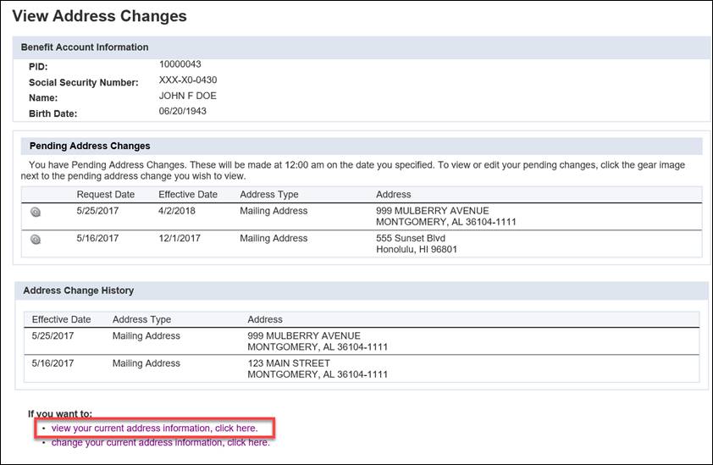This screenshot has width=713, height=465.
Task: Select the Request Date column header
Action: click(106, 194)
